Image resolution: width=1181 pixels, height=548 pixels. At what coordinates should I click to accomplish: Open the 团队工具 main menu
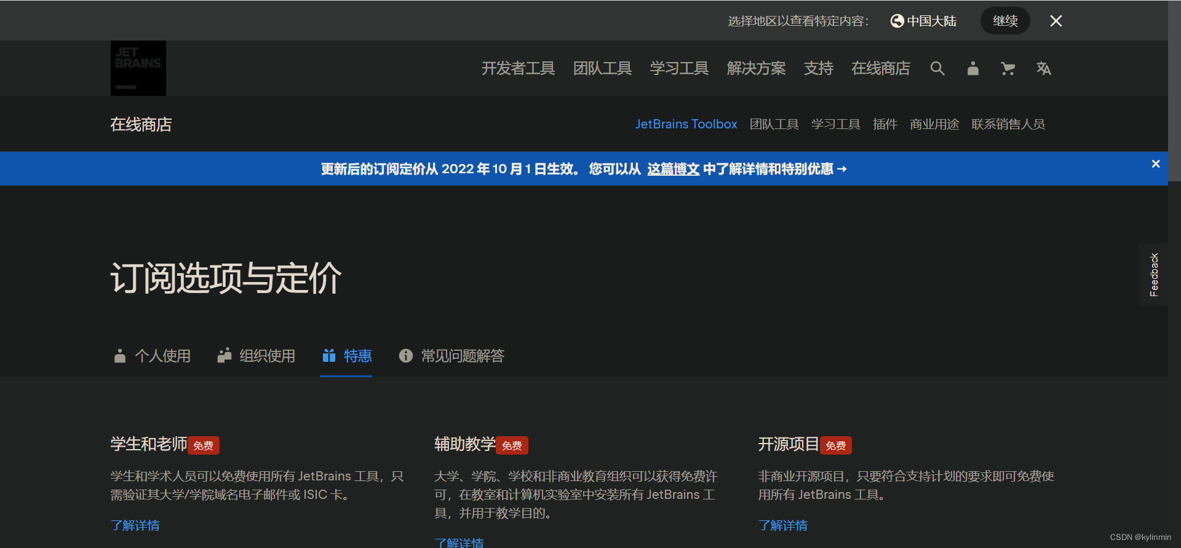pos(602,68)
